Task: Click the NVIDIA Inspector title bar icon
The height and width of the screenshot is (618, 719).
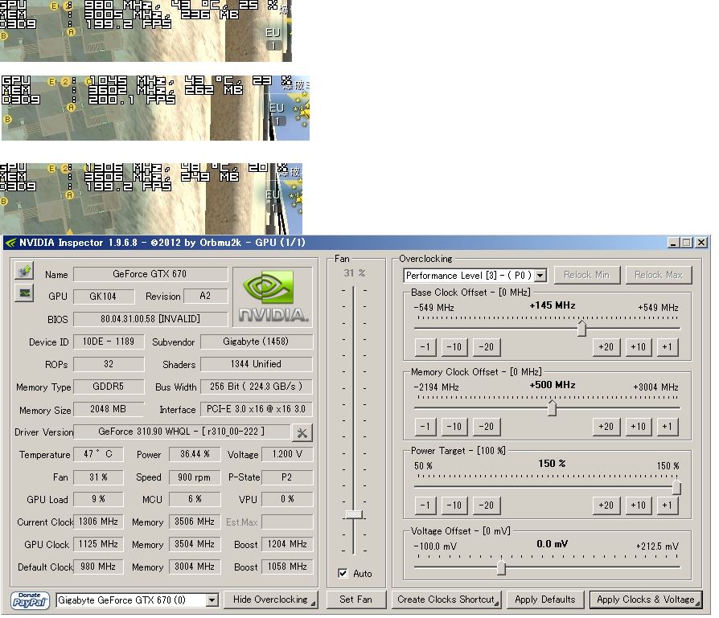Action: click(x=10, y=243)
